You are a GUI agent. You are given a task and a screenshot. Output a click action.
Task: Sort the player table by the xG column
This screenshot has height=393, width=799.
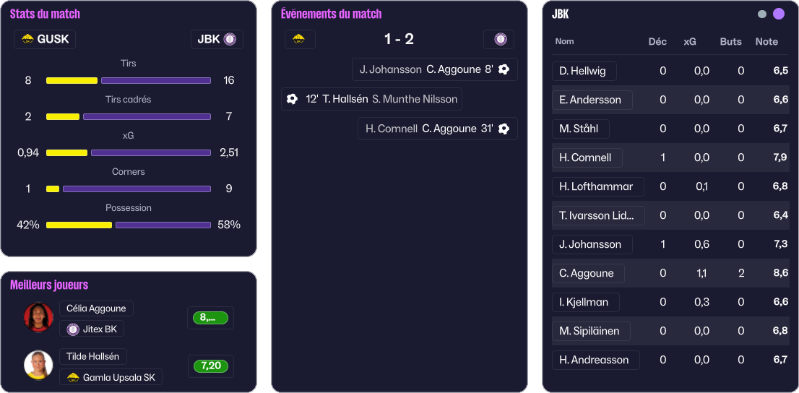(690, 42)
